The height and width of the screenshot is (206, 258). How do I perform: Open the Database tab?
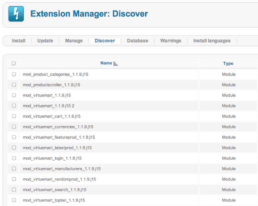click(x=138, y=41)
